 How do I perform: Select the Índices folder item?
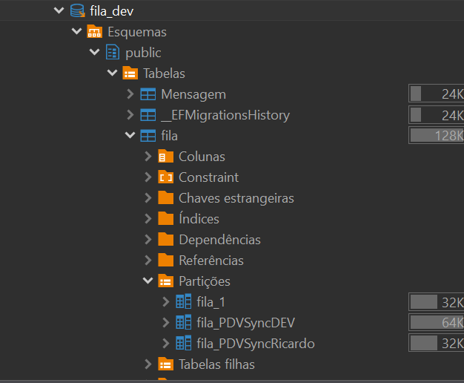199,219
